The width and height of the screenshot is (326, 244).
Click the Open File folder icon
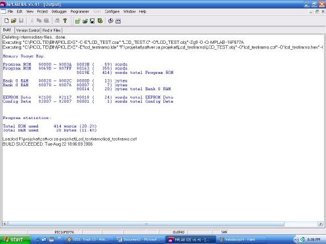[14, 21]
